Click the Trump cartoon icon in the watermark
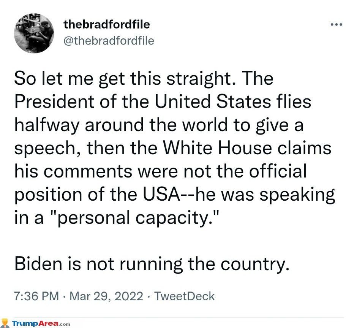The height and width of the screenshot is (328, 357). click(x=6, y=323)
